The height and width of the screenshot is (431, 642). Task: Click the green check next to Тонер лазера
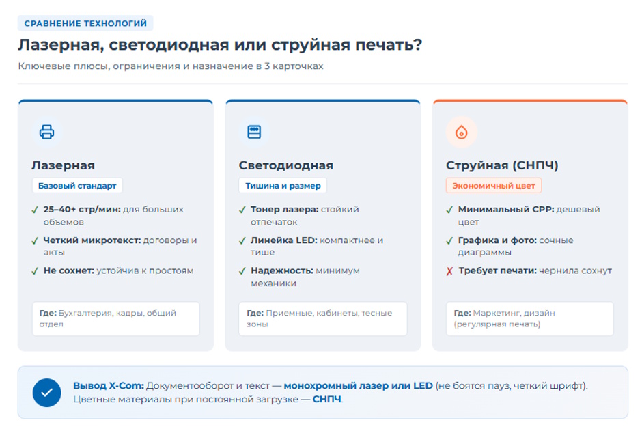click(242, 210)
